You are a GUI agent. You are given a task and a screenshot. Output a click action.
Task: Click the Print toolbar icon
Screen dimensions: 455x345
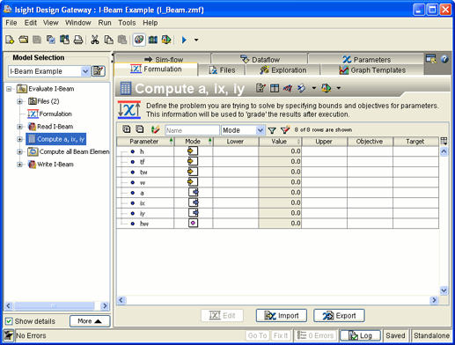(x=78, y=40)
